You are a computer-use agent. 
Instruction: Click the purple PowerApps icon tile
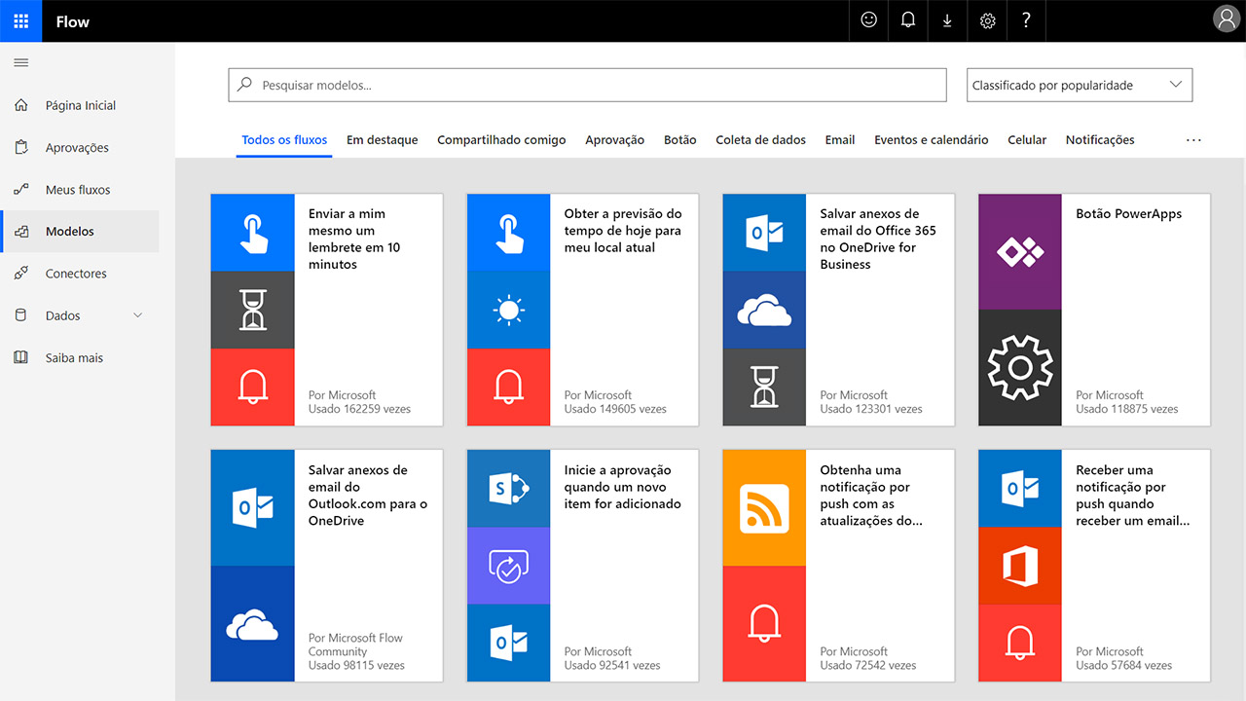click(1020, 252)
